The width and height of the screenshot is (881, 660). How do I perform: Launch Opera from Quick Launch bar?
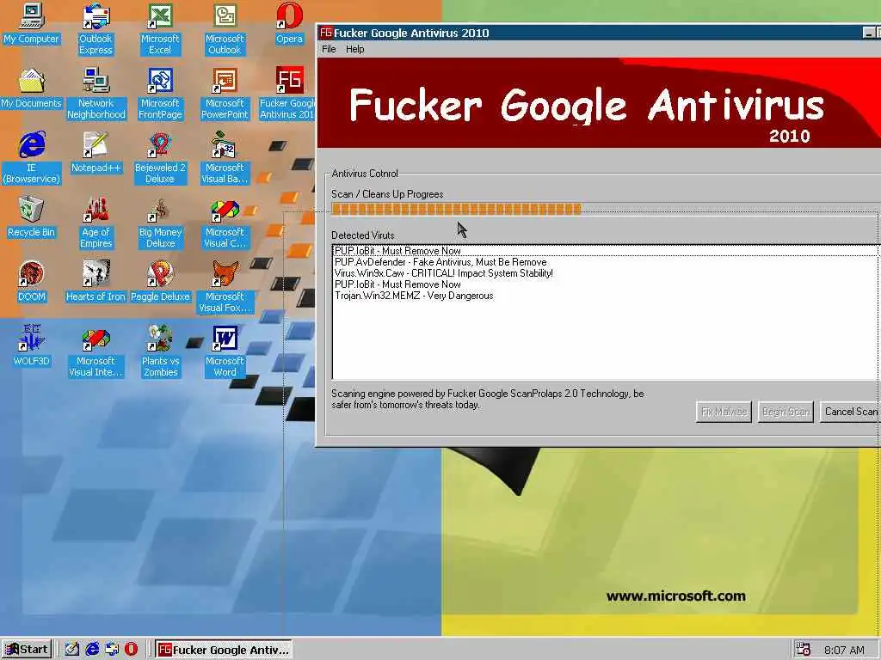pos(131,650)
